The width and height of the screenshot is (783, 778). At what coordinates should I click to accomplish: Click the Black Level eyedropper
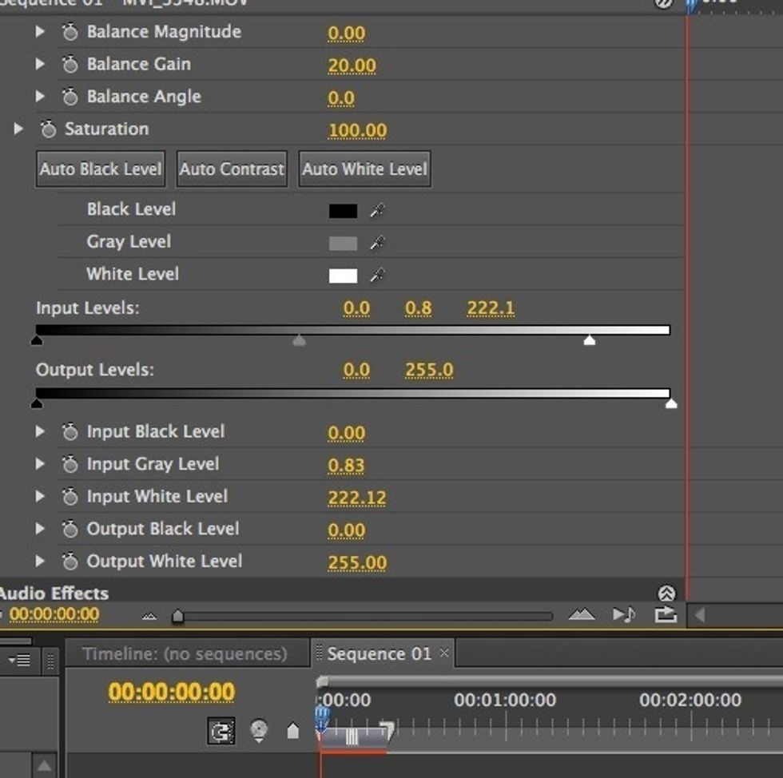[x=376, y=209]
